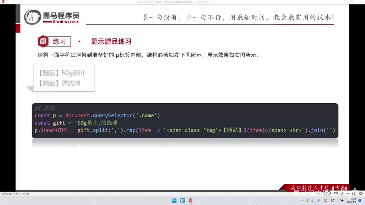Open the Sogou input method tray icon

[x=326, y=200]
